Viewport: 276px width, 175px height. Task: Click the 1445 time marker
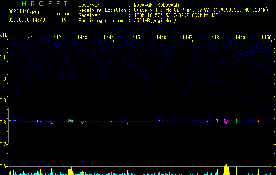click(x=135, y=38)
